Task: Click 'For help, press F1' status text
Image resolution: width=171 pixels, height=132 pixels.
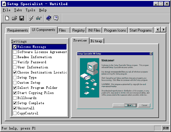Action: click(x=18, y=128)
